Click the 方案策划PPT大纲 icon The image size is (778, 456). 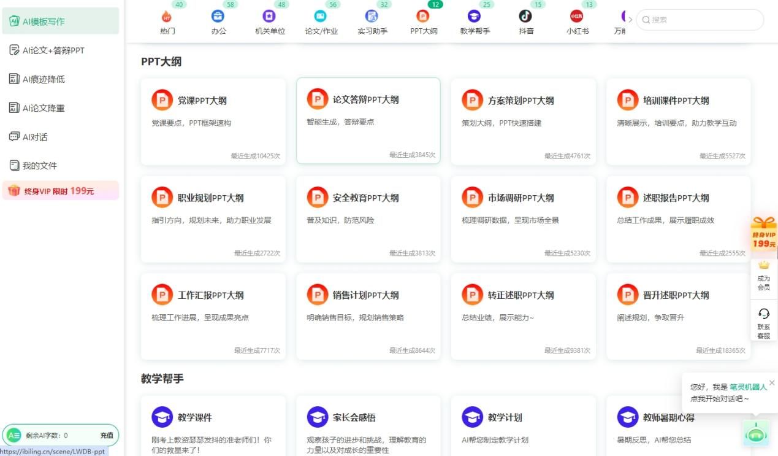point(472,100)
